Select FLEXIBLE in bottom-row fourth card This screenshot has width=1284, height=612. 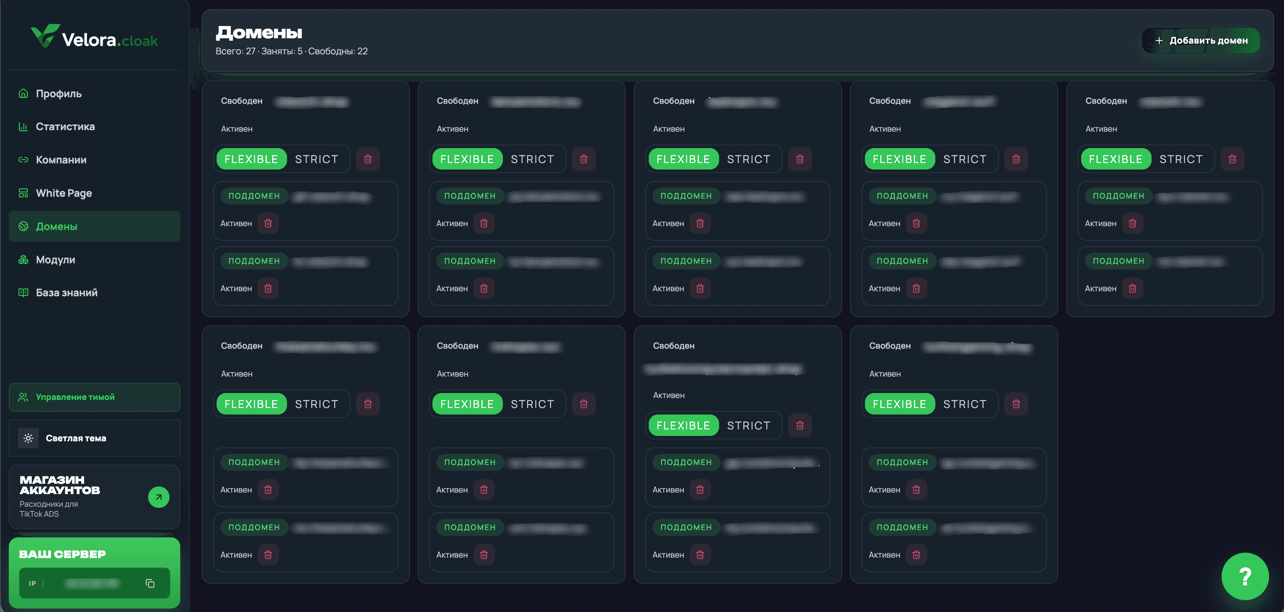coord(900,404)
